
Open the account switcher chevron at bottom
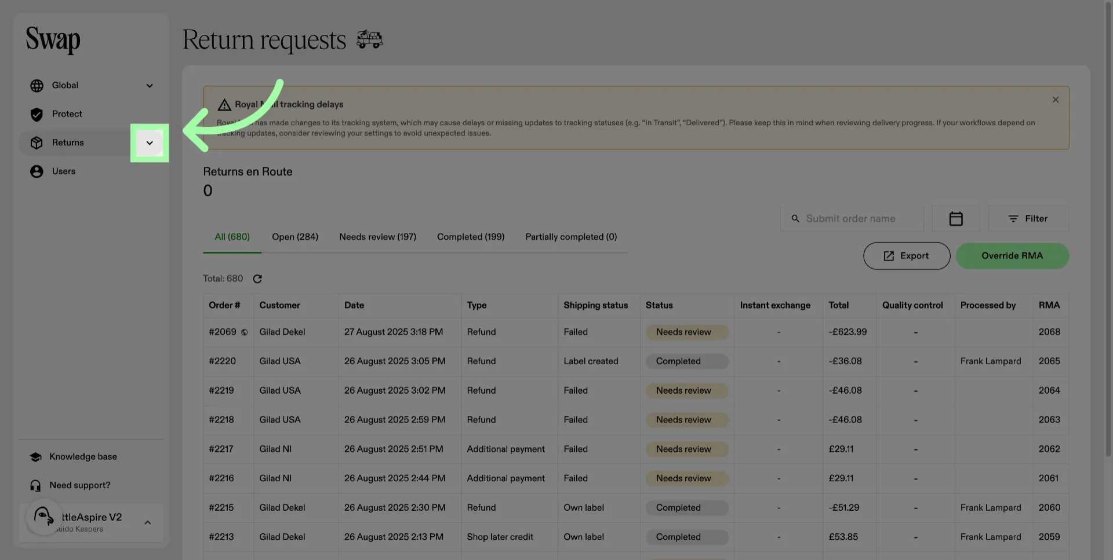pos(148,522)
